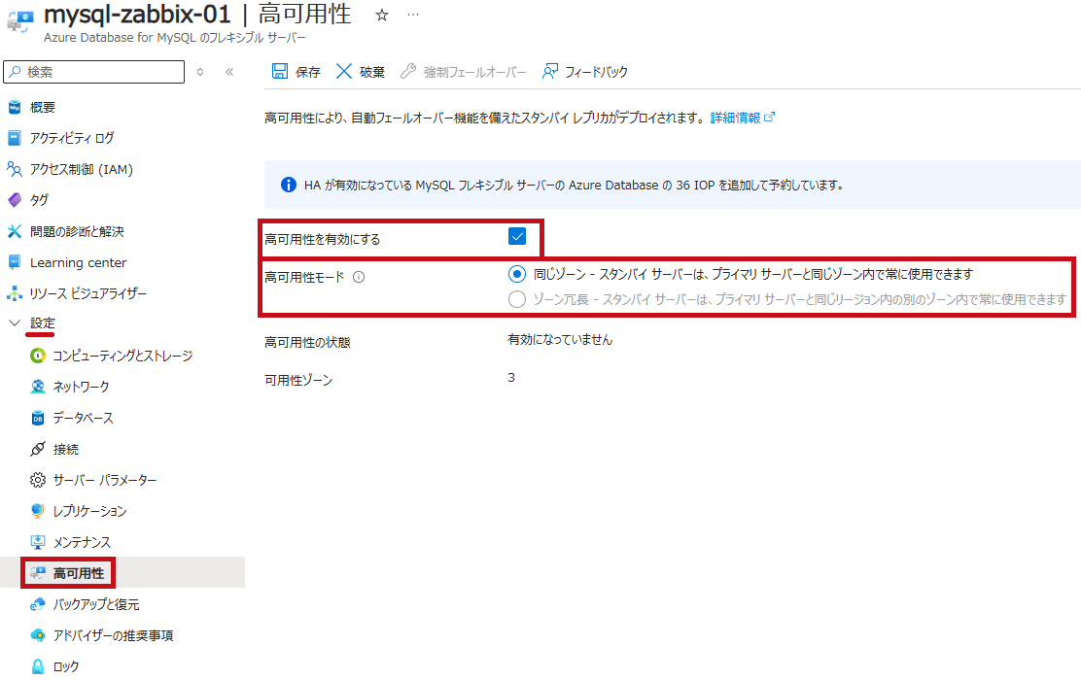Click the blue info icon in HA banner
The image size is (1081, 680).
(288, 185)
